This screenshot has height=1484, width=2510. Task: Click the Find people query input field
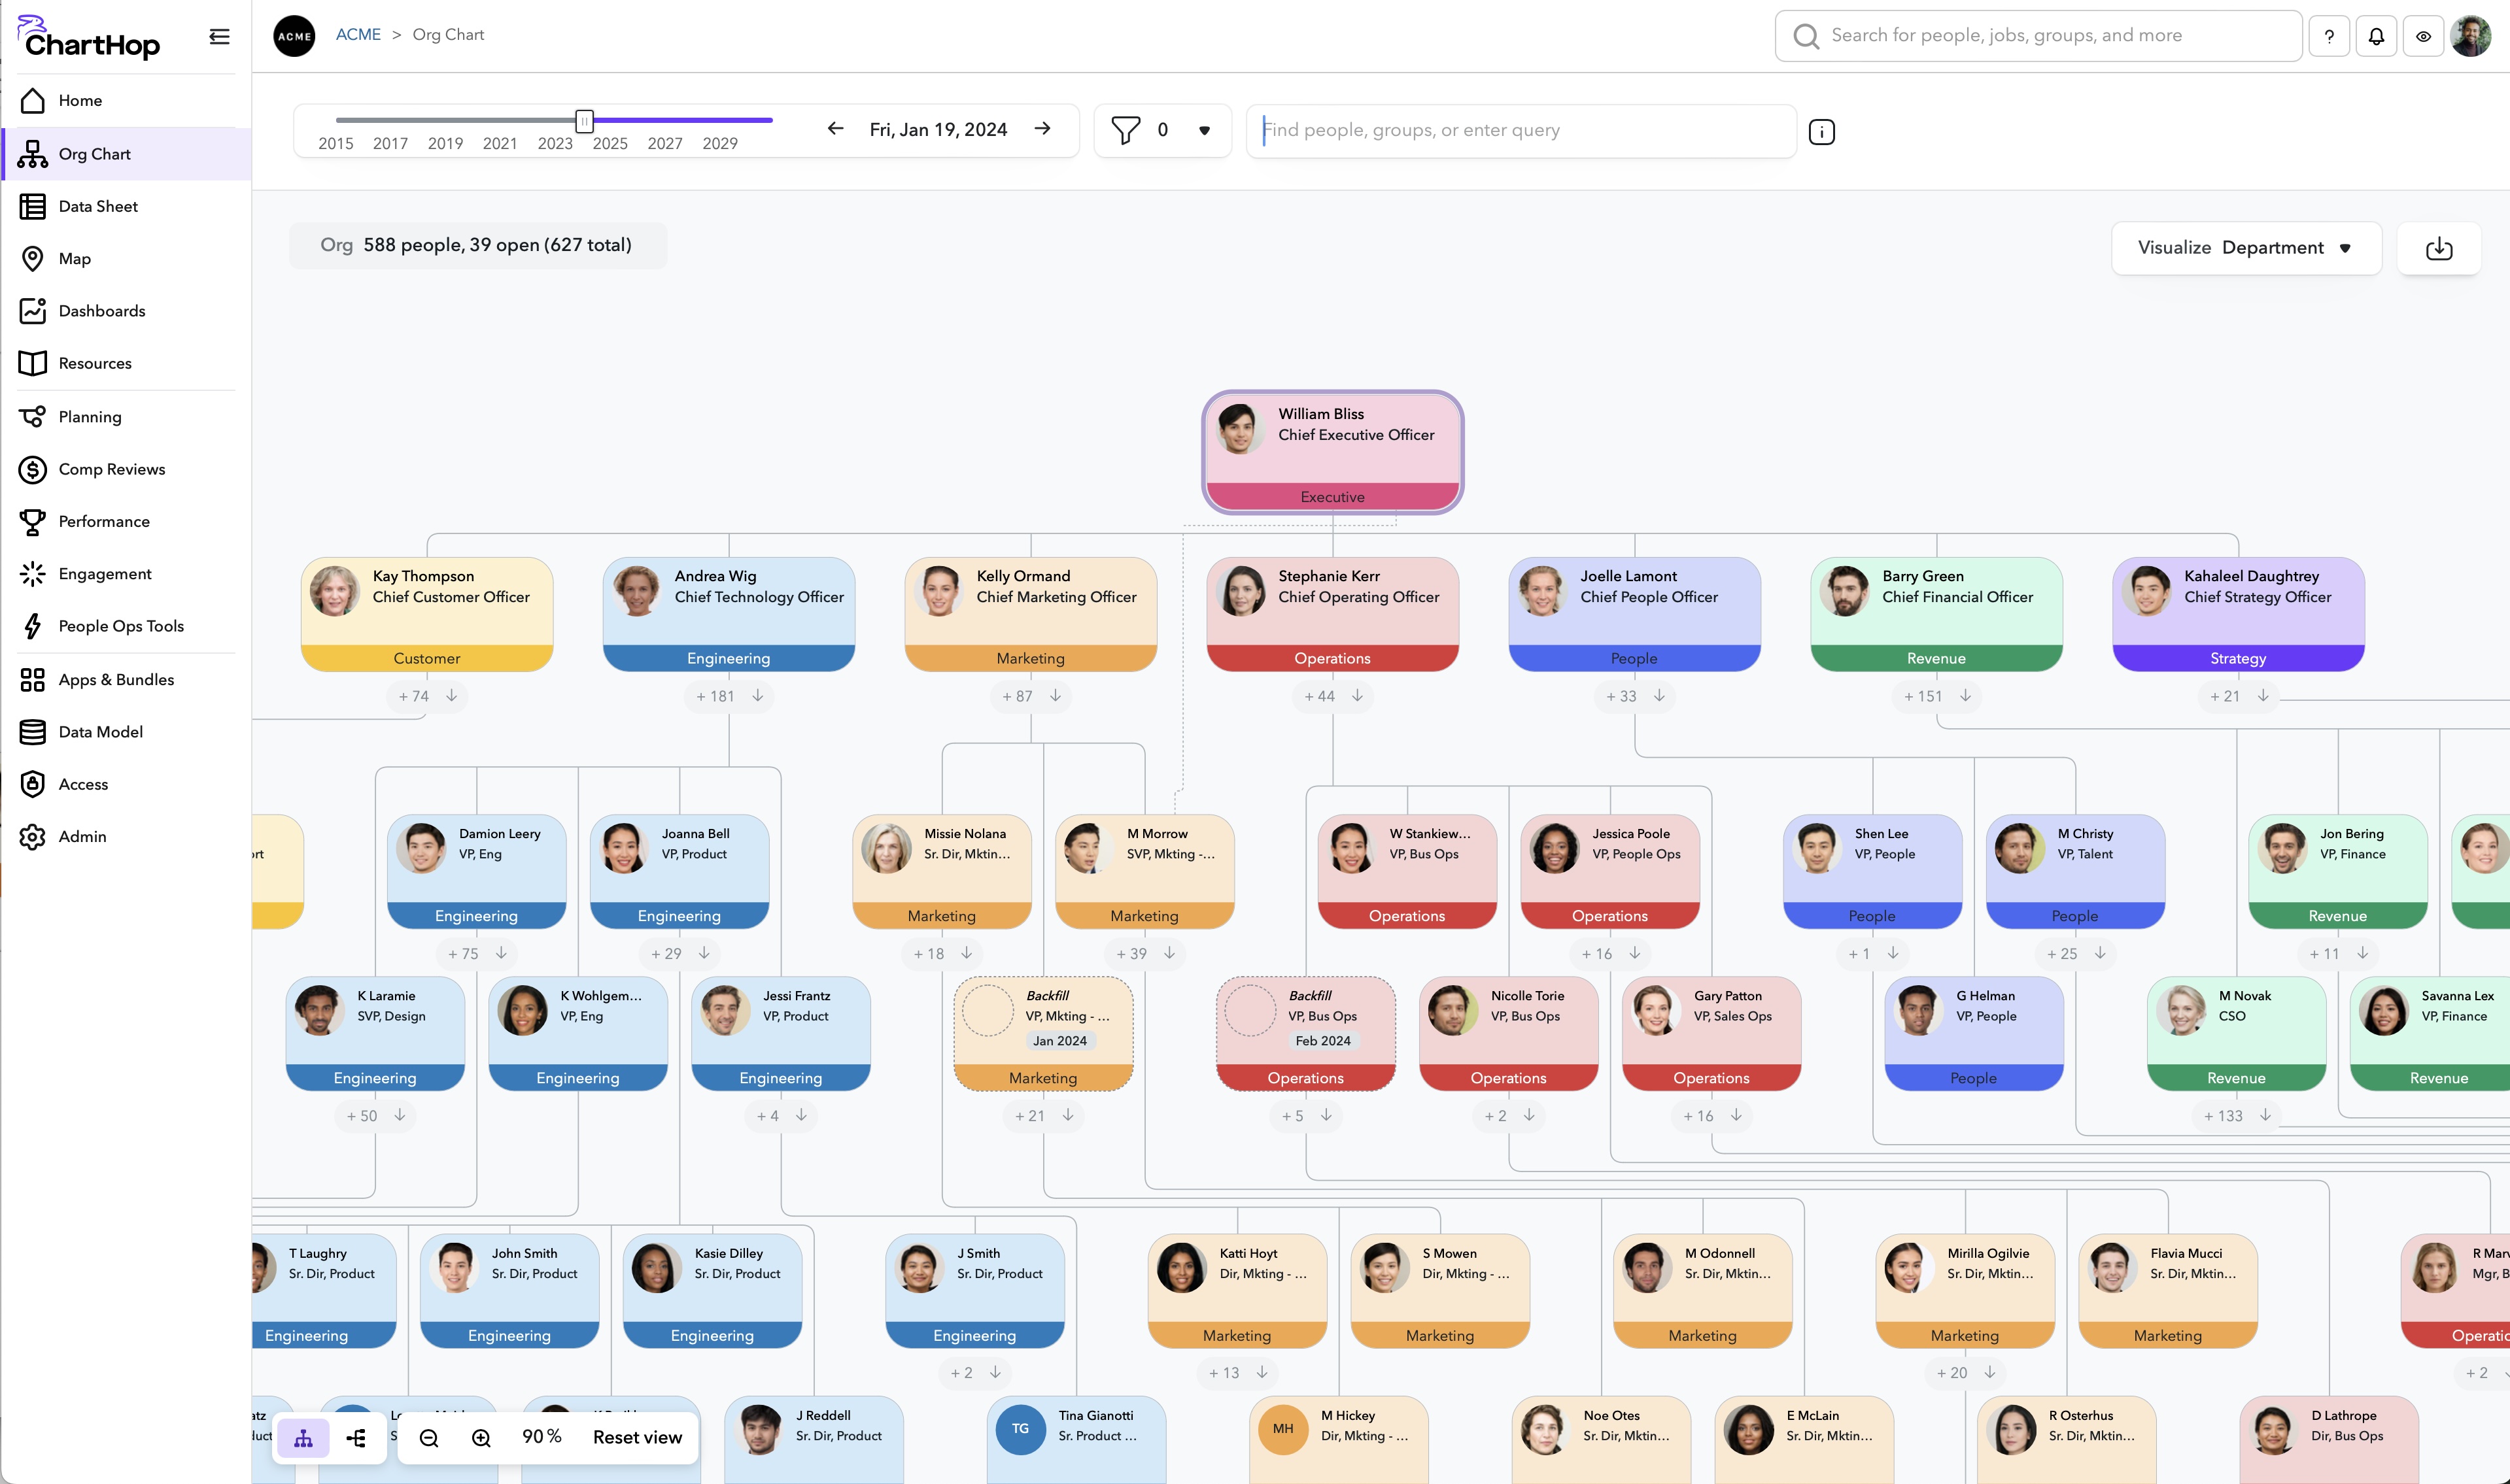[1521, 130]
